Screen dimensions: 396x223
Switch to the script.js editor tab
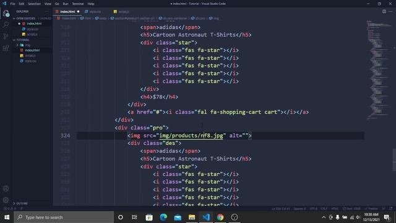[x=124, y=12]
